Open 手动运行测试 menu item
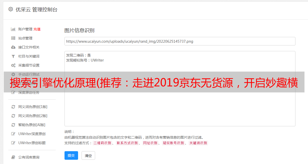This screenshot has height=164, width=308. click(29, 74)
